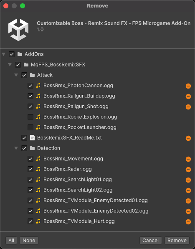Click orange remove badge beside BossRemixSFX_ReadMe.txt
This screenshot has height=249, width=195.
188,138
